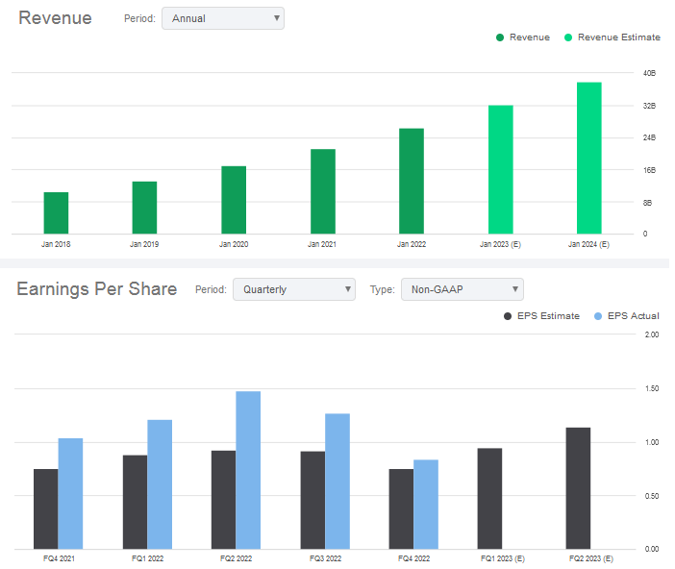Click the FQ1 2023 (E) axis label
The width and height of the screenshot is (675, 569).
click(x=503, y=558)
